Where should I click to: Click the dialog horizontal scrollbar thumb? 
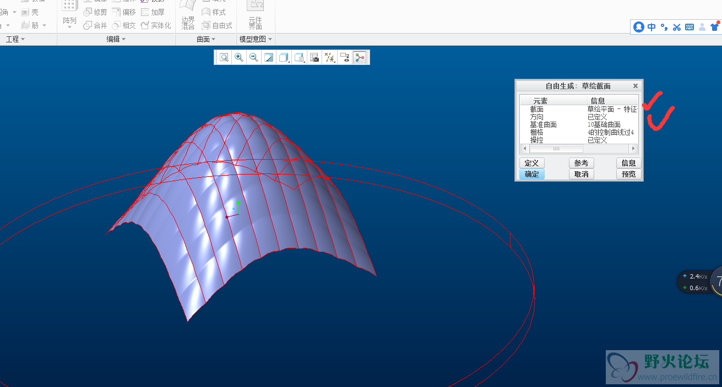tap(556, 149)
